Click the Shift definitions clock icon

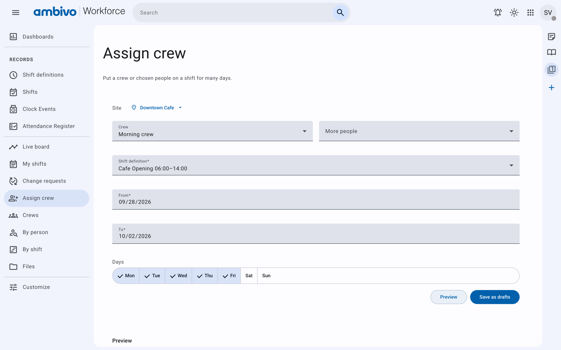click(13, 75)
